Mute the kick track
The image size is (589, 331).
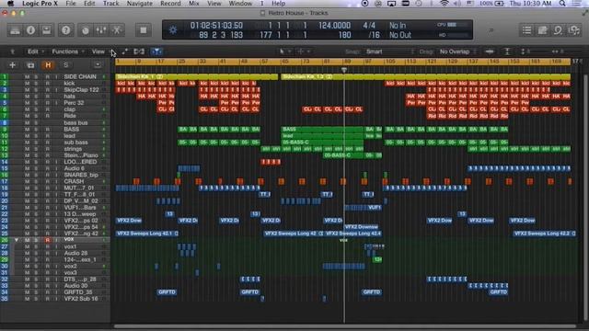pyautogui.click(x=27, y=84)
